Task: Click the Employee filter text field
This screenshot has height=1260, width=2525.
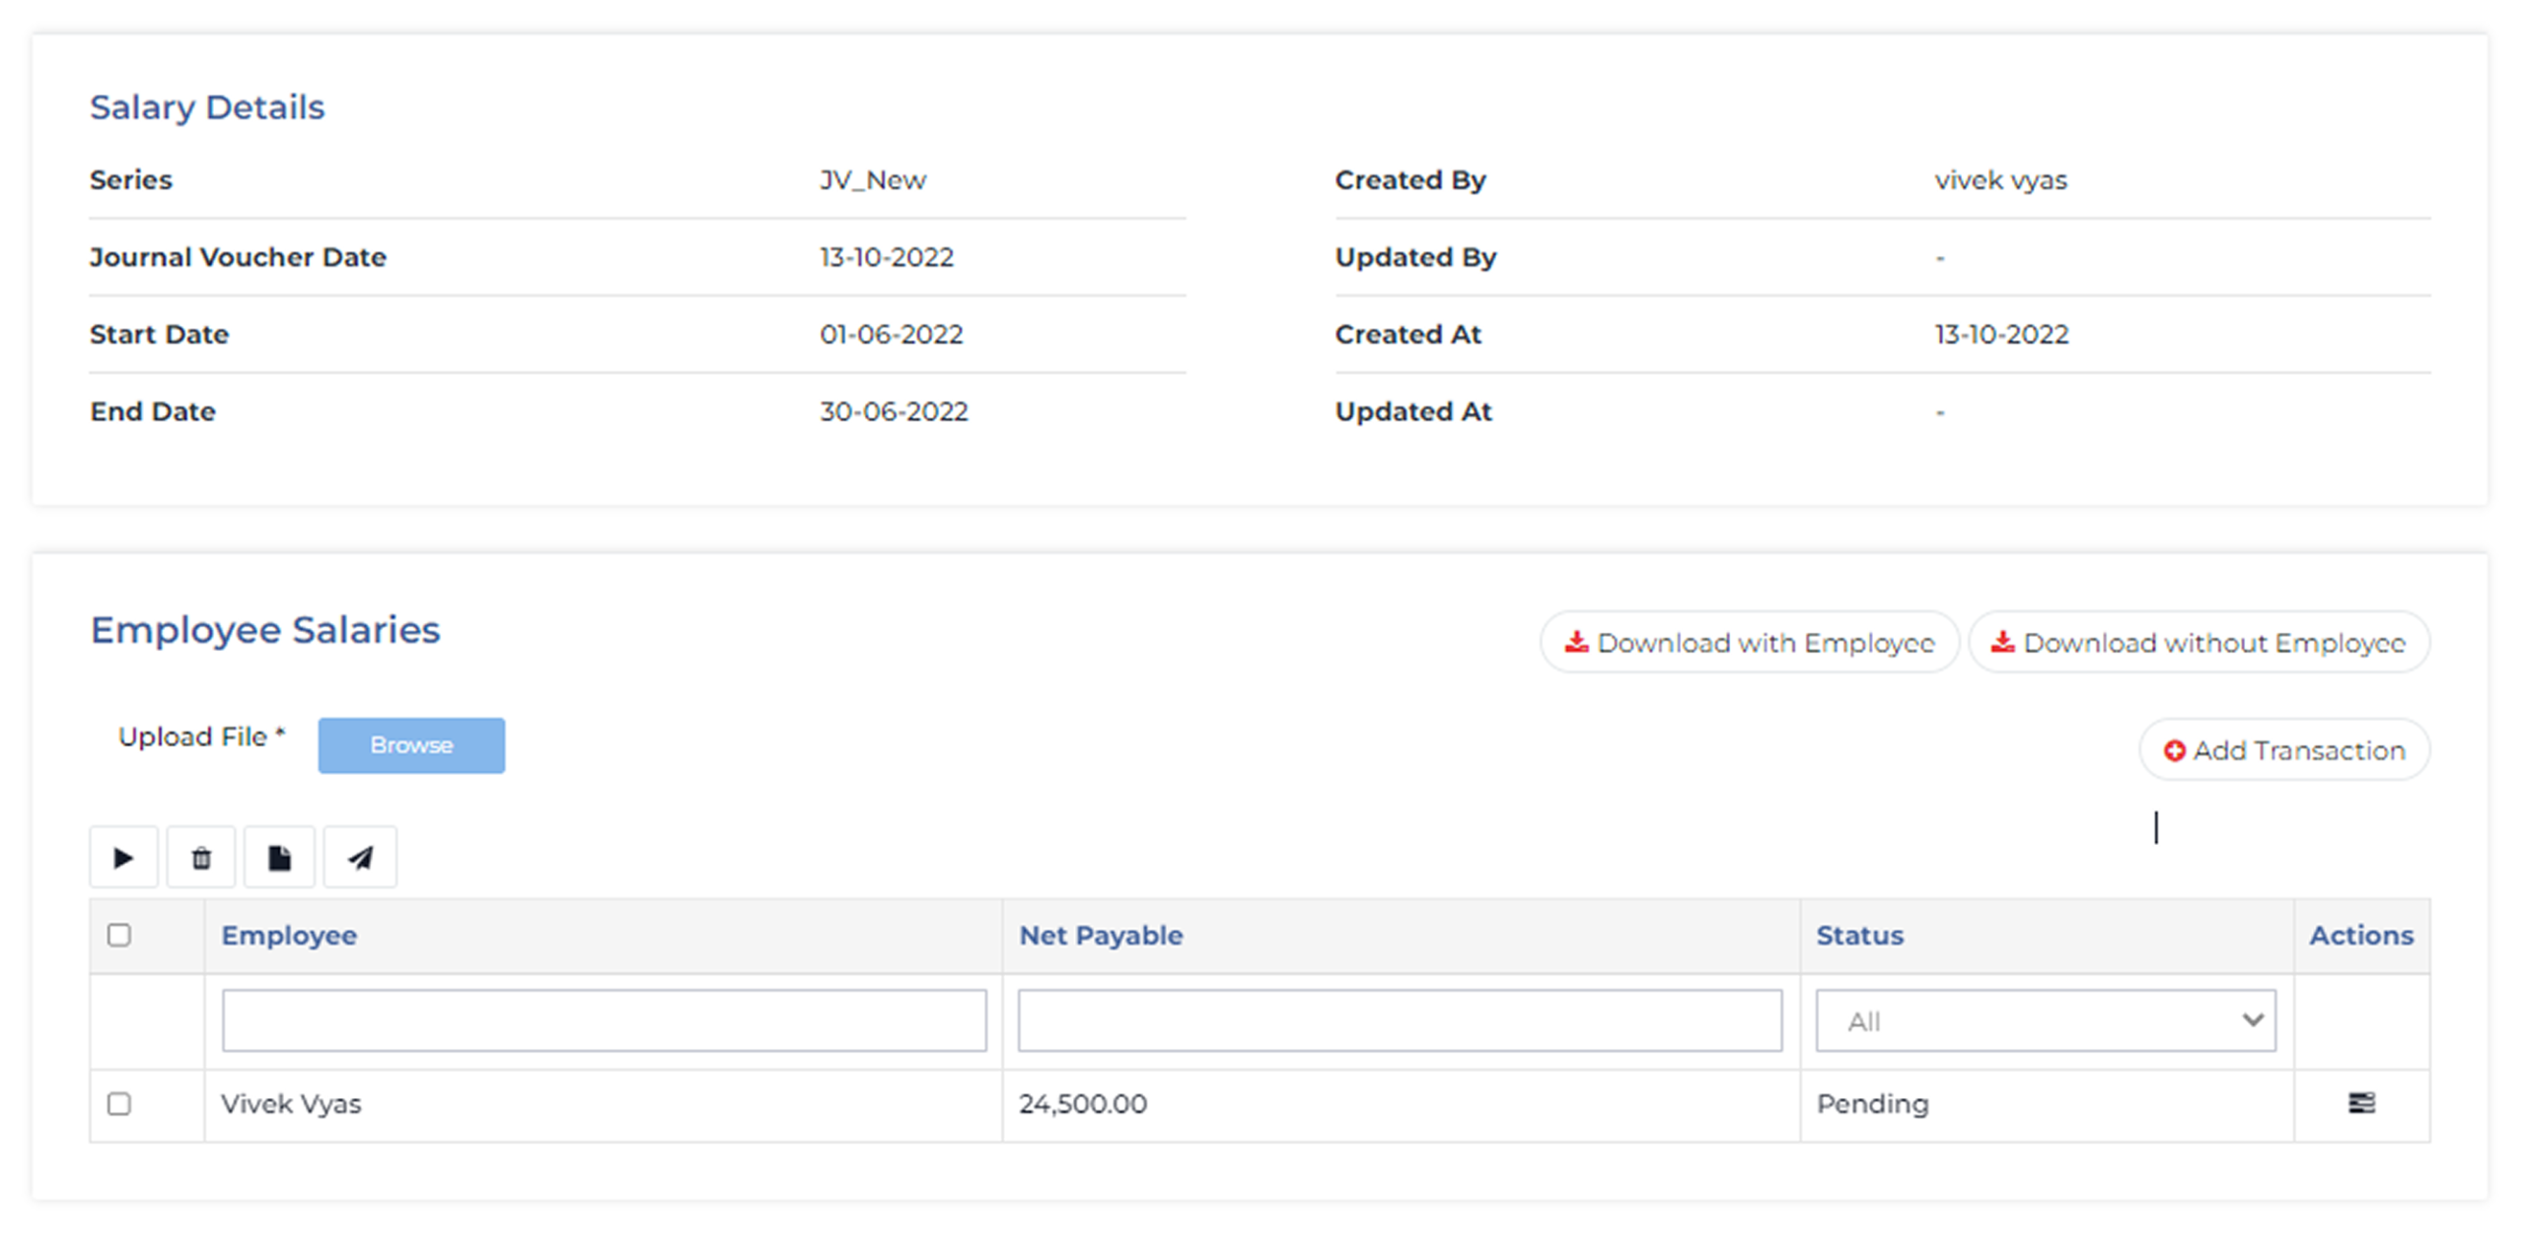Action: coord(604,1020)
